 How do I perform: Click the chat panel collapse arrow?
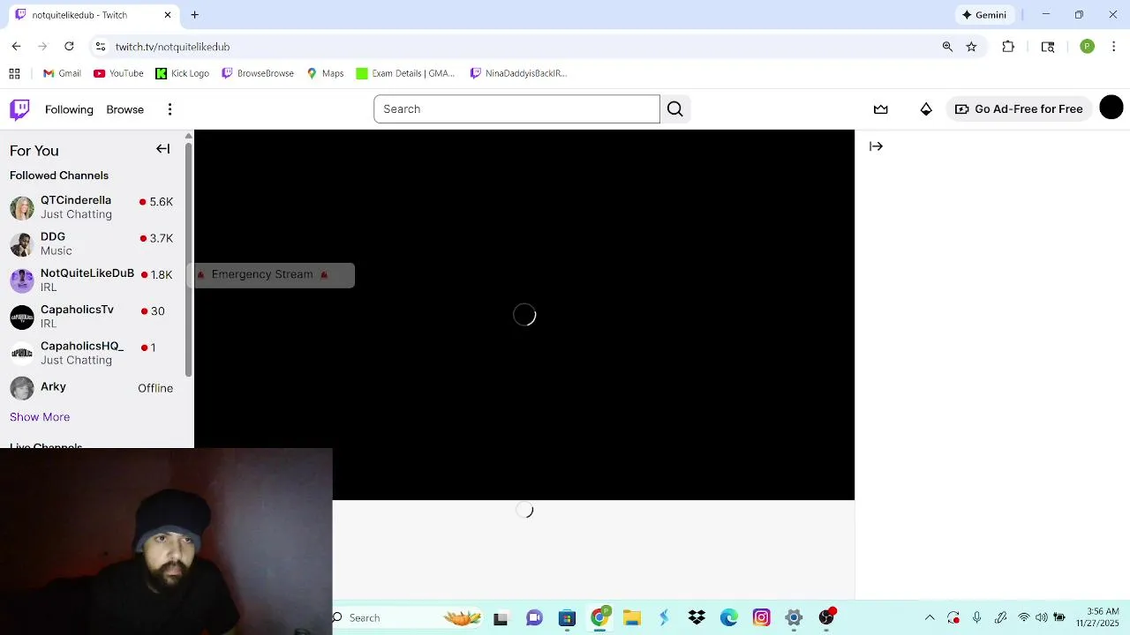point(876,146)
